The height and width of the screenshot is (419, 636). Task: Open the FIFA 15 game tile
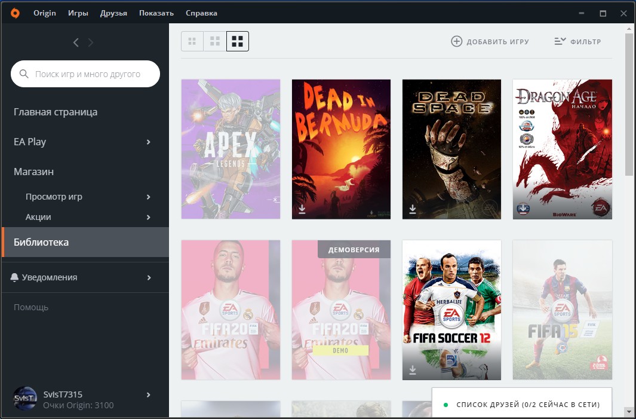click(563, 310)
